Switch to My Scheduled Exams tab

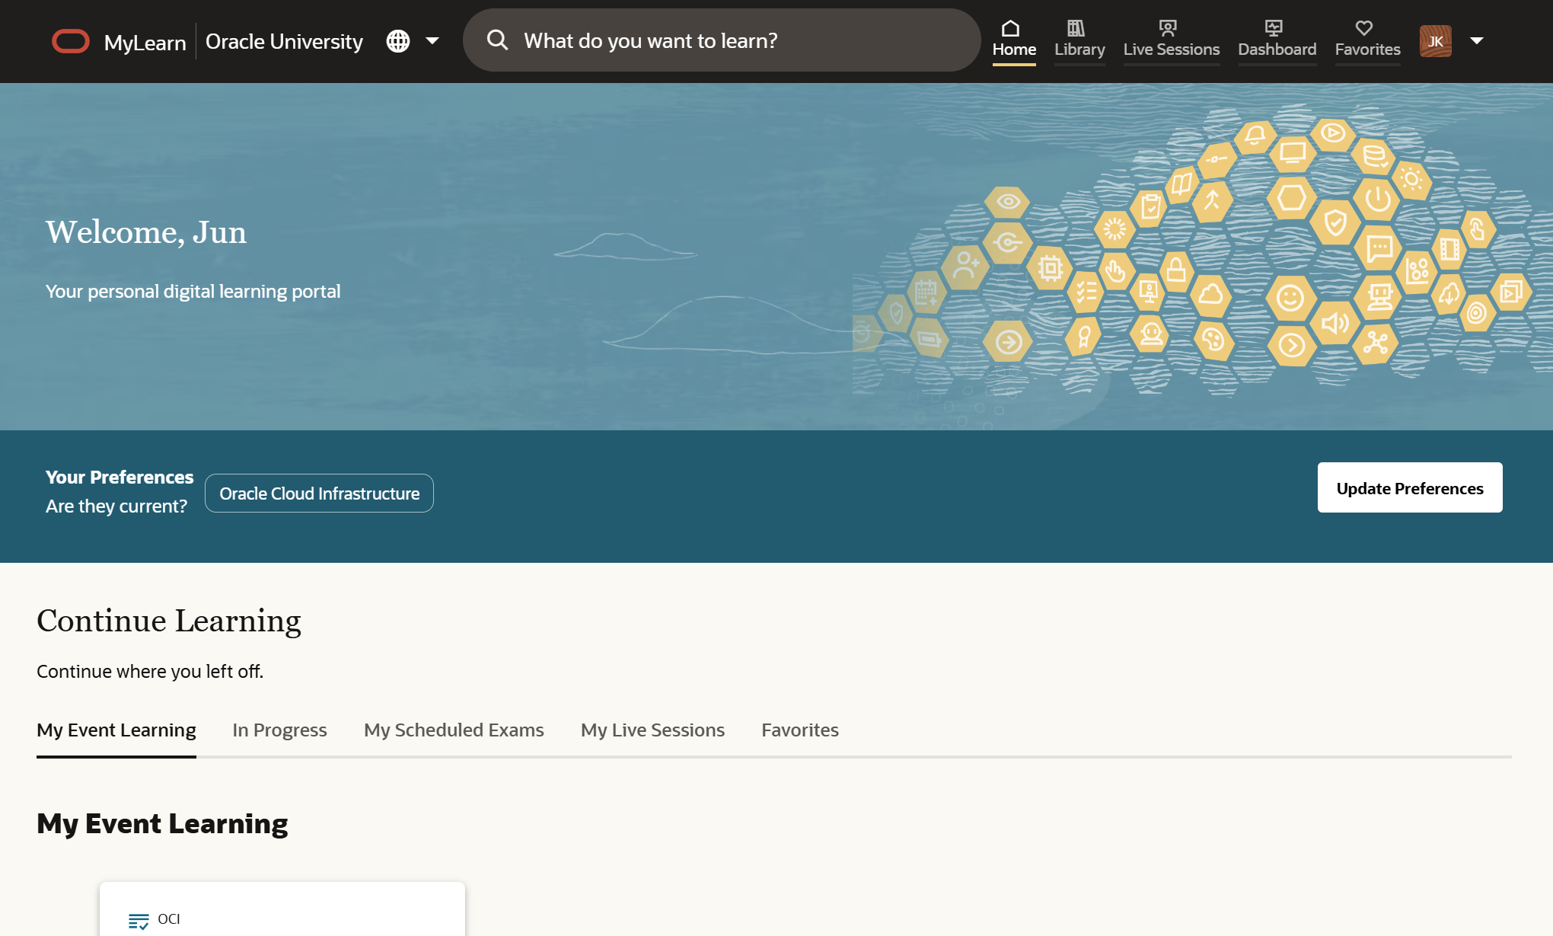click(x=454, y=730)
